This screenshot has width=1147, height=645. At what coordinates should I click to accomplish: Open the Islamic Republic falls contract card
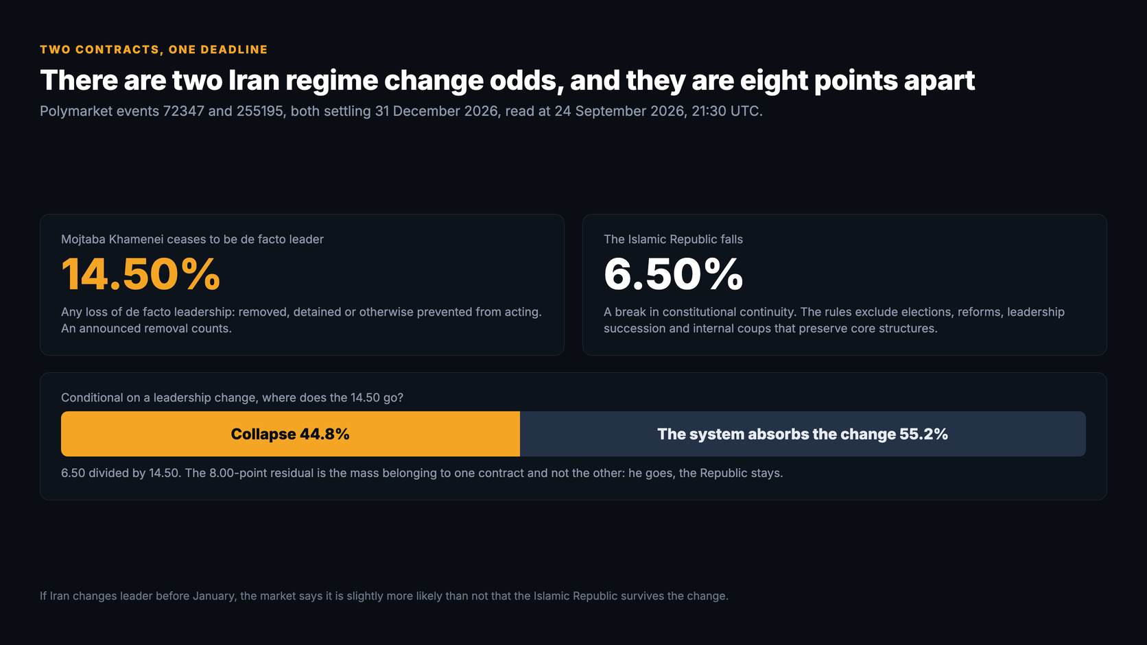click(844, 284)
